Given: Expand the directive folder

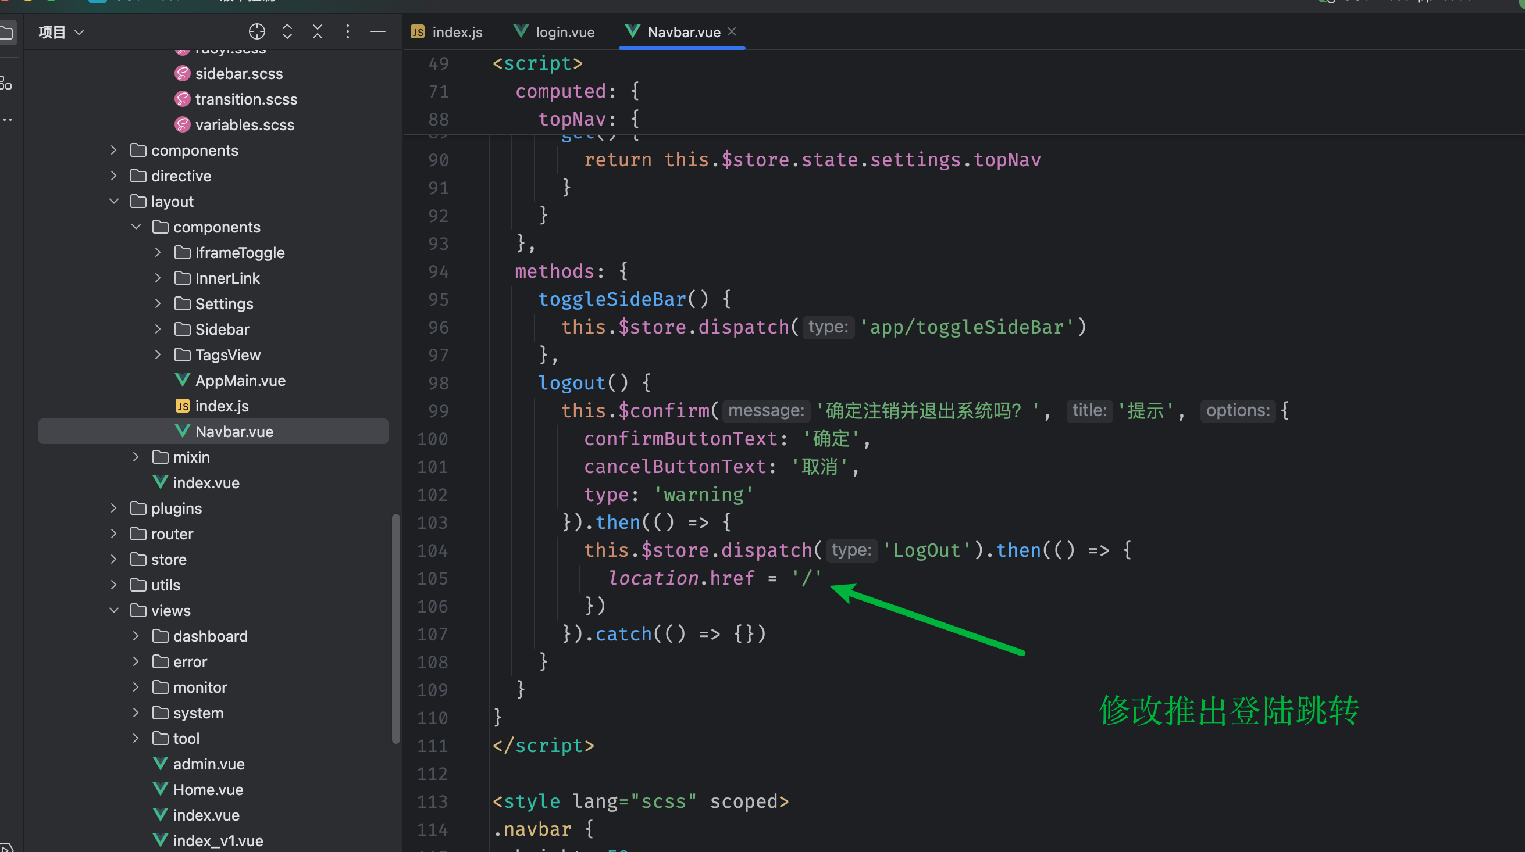Looking at the screenshot, I should [x=113, y=176].
